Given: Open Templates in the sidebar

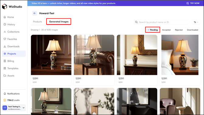Looking at the screenshot, I should pos(14,68).
